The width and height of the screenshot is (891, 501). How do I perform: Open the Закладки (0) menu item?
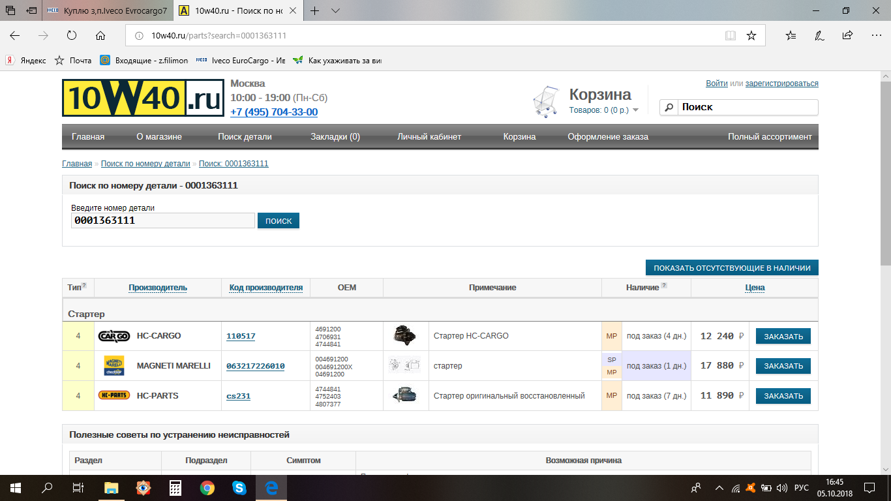335,137
